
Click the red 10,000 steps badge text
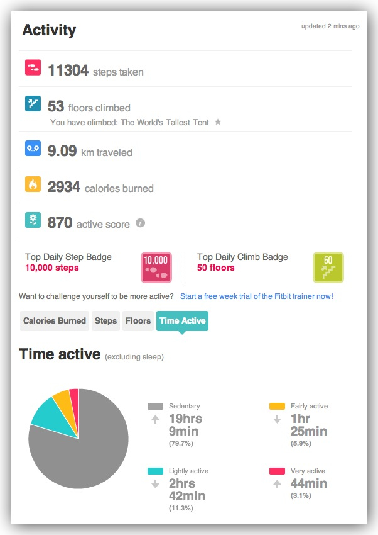pyautogui.click(x=53, y=268)
